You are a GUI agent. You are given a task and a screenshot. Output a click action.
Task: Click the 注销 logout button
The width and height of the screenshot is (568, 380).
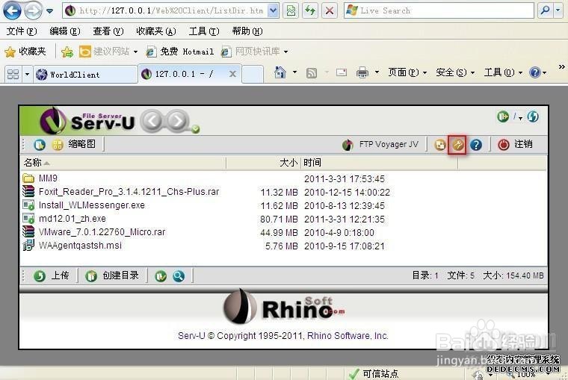tap(515, 144)
